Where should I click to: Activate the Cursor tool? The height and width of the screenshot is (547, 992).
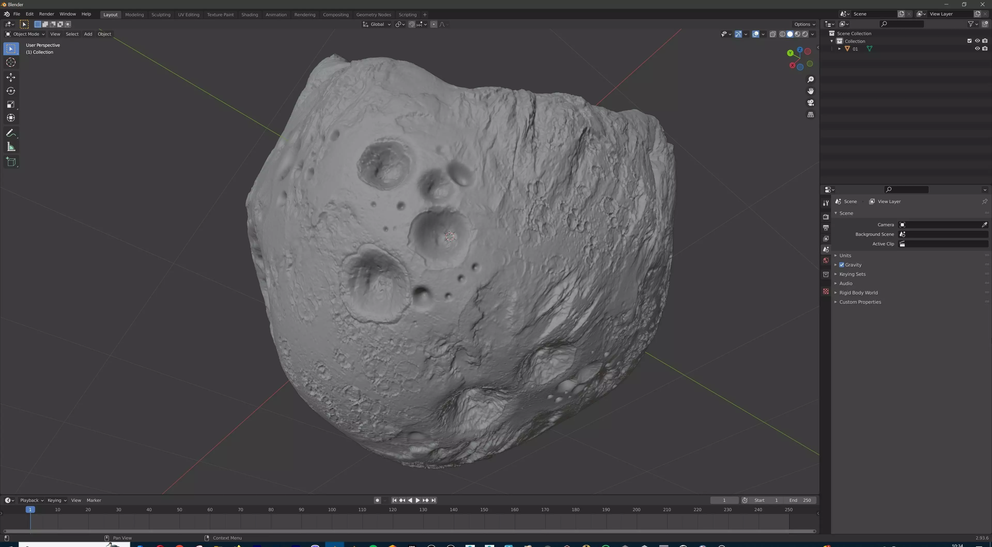(11, 62)
